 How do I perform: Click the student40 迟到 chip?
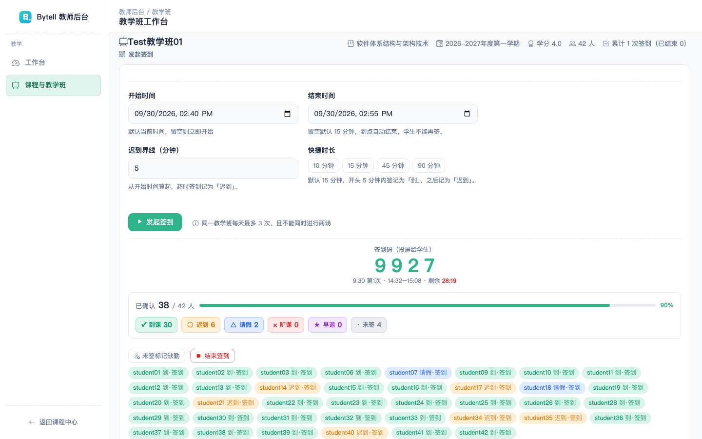(x=355, y=433)
